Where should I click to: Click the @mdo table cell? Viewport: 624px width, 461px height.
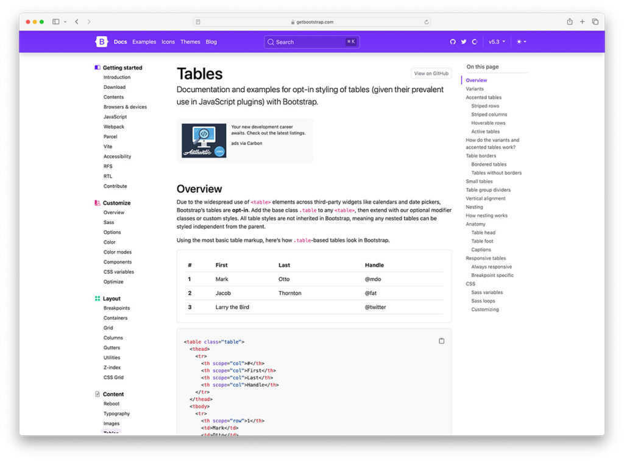point(373,280)
